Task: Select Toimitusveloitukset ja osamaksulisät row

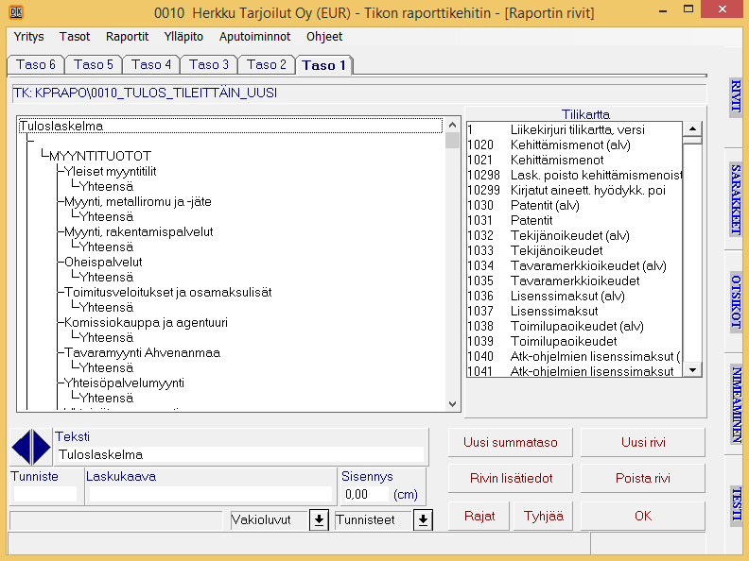Action: [167, 292]
